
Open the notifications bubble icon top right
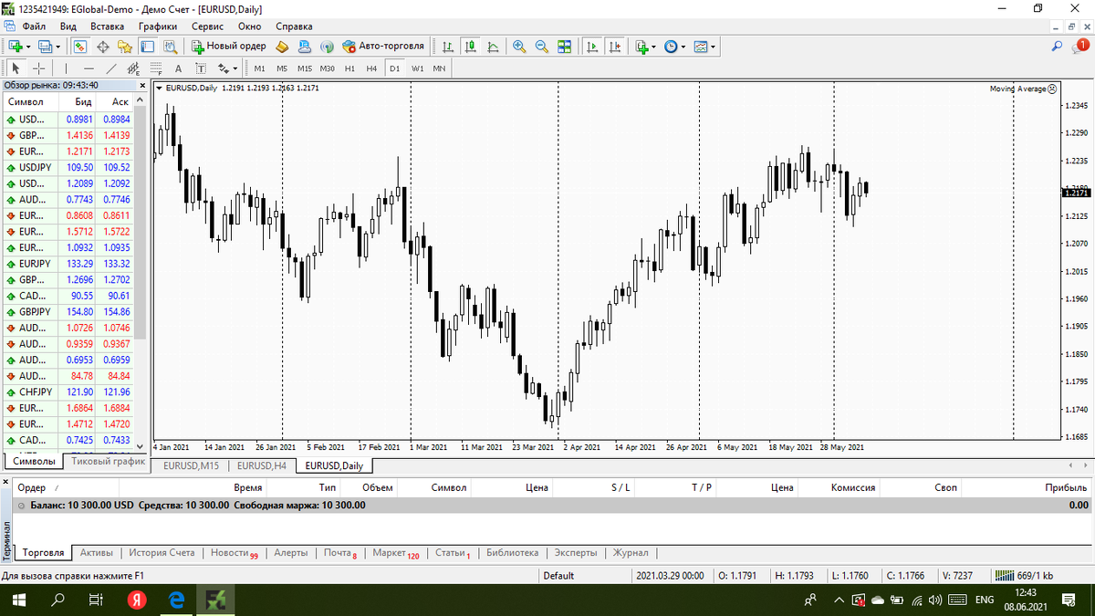(1079, 47)
